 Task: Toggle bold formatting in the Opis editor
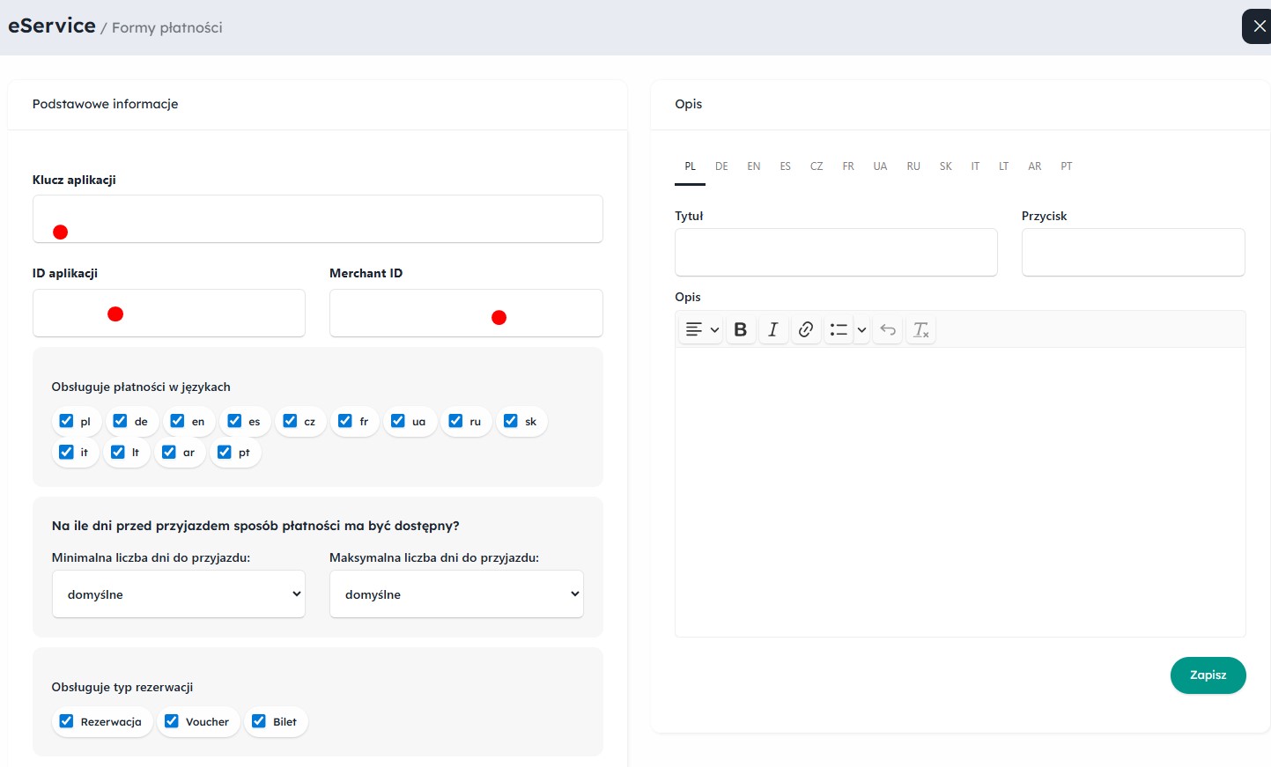click(741, 329)
